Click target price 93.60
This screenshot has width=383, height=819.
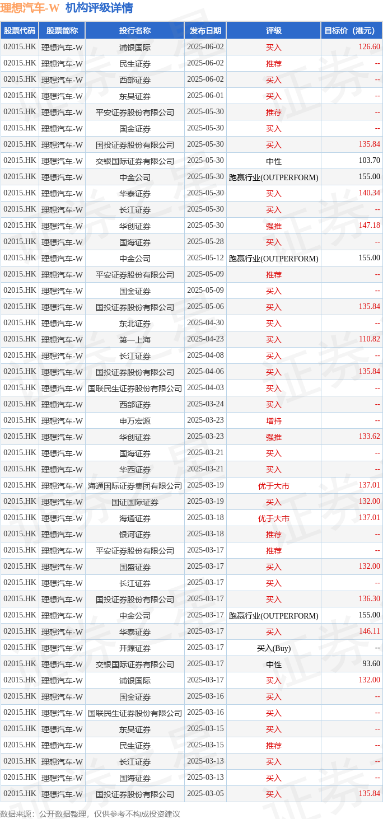(x=371, y=664)
